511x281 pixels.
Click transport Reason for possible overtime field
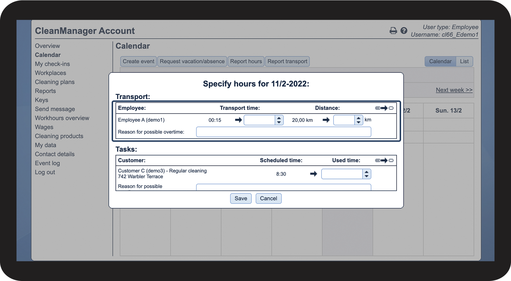(283, 132)
